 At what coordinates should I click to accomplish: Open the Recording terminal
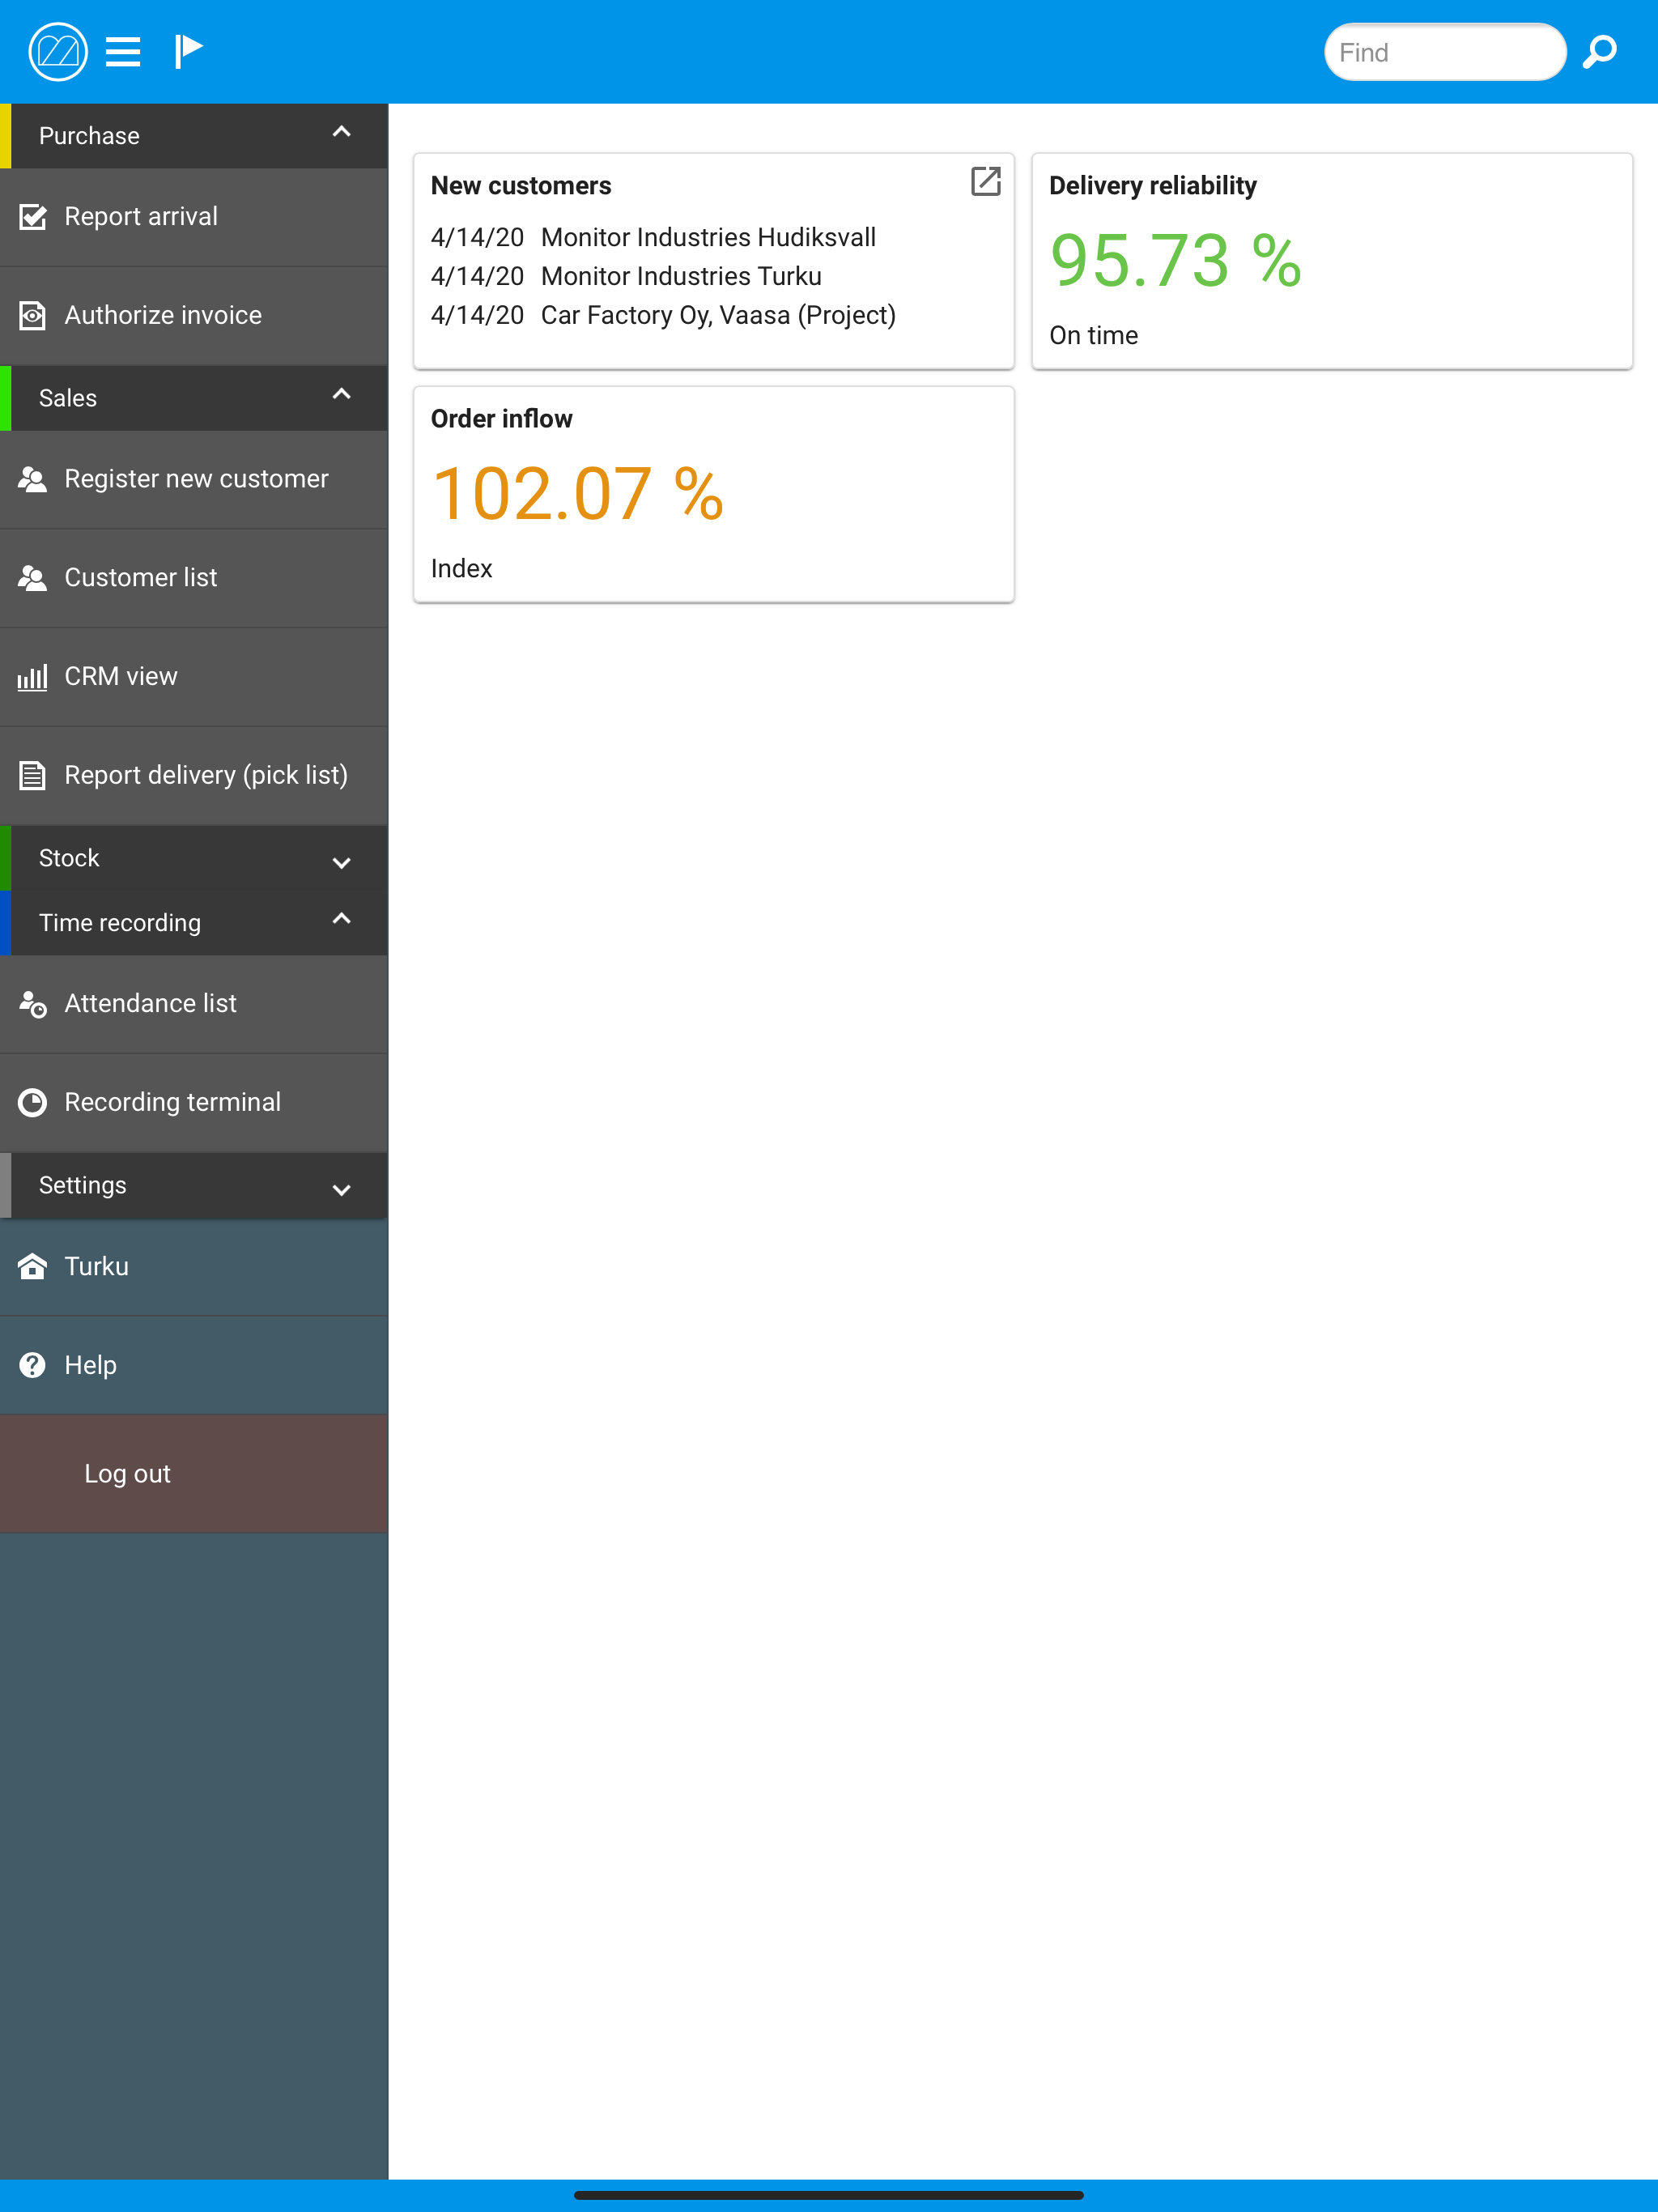(194, 1103)
